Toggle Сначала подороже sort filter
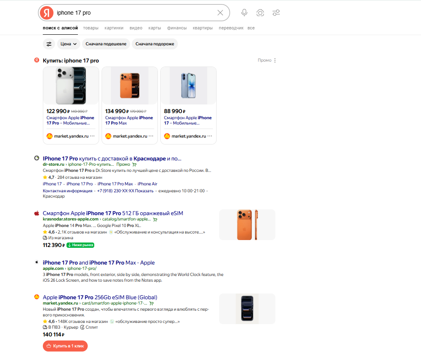This screenshot has width=421, height=356. [155, 44]
